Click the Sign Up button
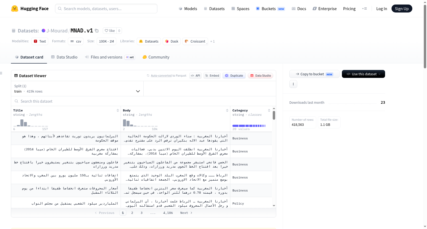This screenshot has width=427, height=229. click(x=402, y=9)
